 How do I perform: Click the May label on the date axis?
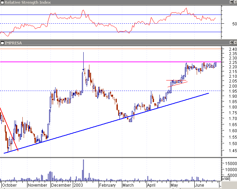[x=174, y=185]
